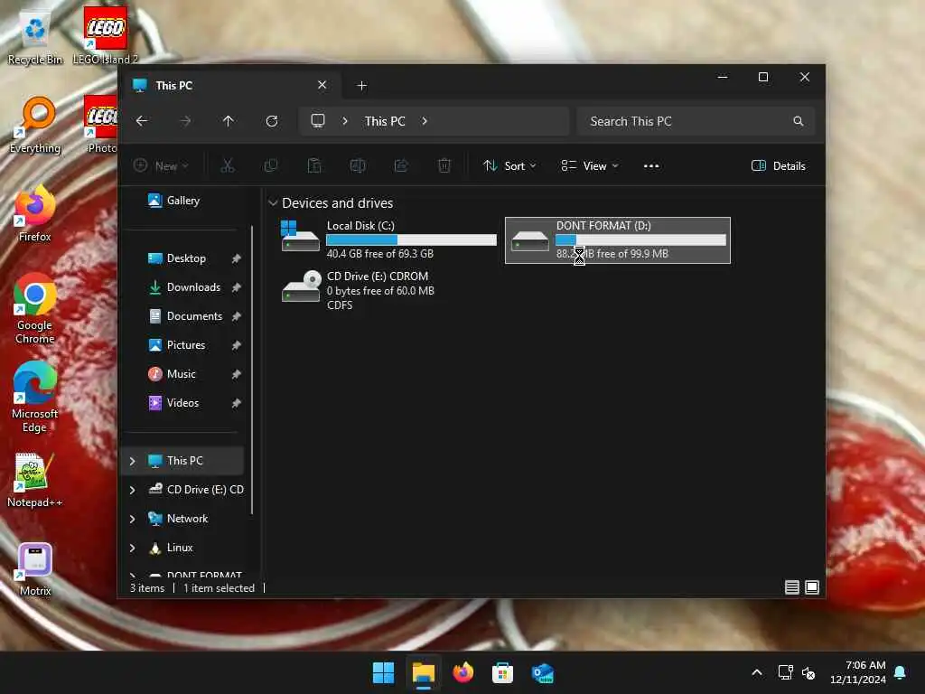Open the See more three-dots menu
Viewport: 925px width, 694px height.
pyautogui.click(x=651, y=166)
